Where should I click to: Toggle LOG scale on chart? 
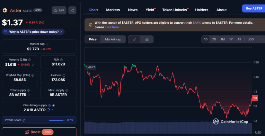(x=251, y=39)
